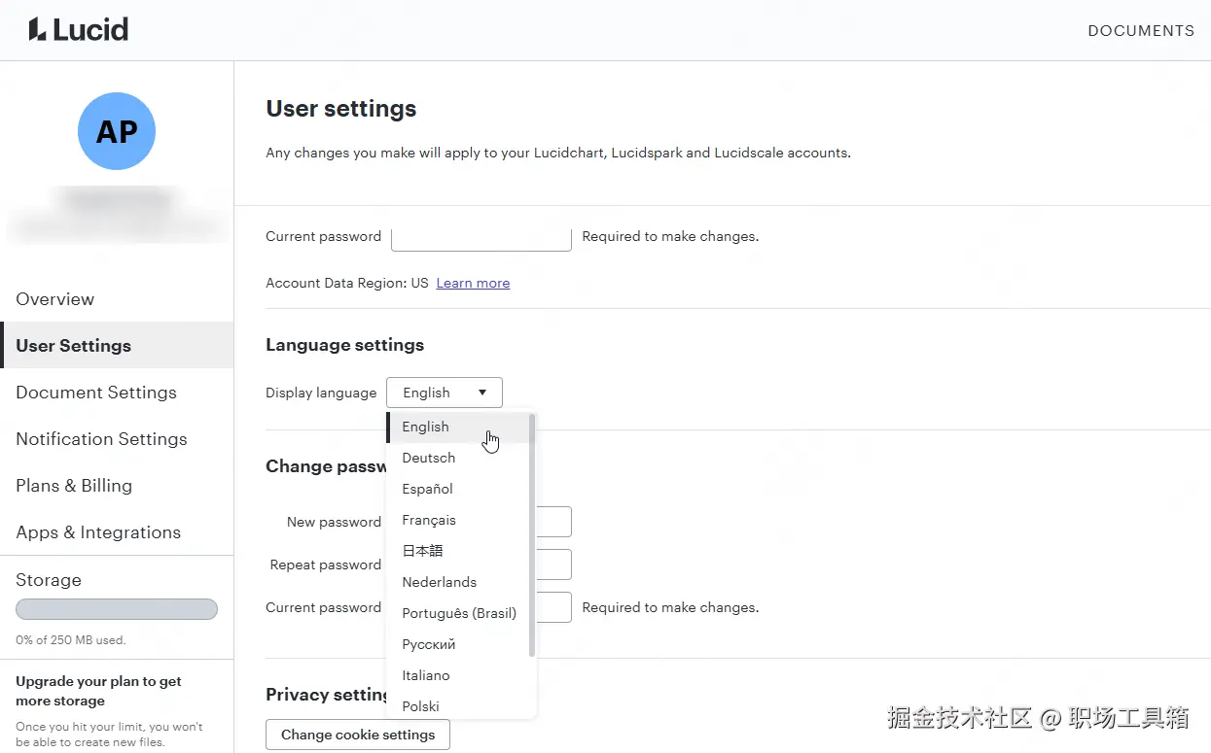Select Español in the language list
The height and width of the screenshot is (753, 1211).
coord(428,489)
